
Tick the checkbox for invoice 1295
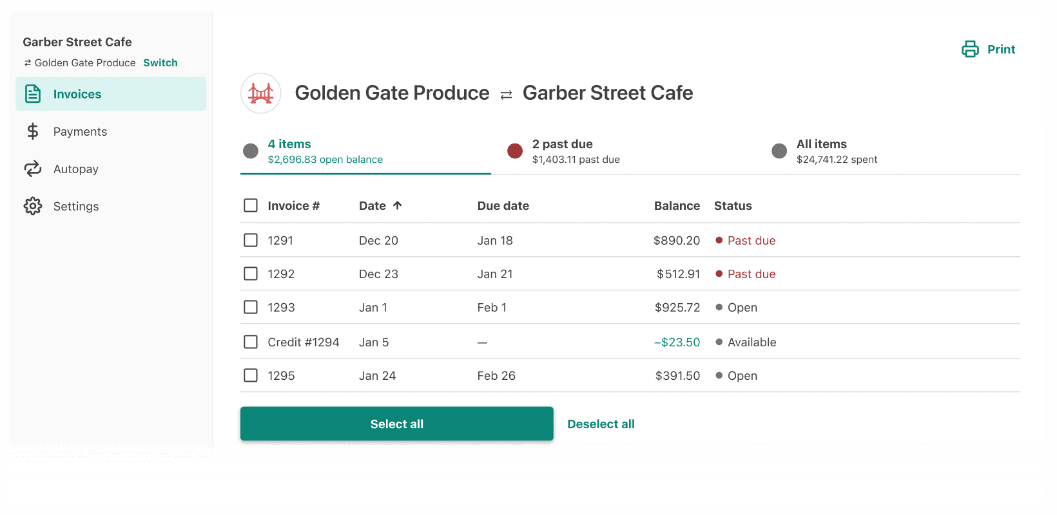(x=251, y=375)
